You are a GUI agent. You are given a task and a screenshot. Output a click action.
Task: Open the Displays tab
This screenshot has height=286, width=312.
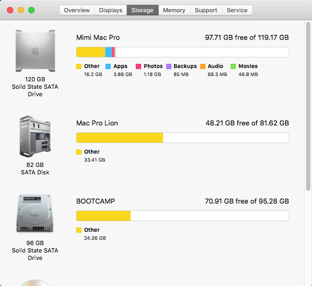pyautogui.click(x=111, y=10)
